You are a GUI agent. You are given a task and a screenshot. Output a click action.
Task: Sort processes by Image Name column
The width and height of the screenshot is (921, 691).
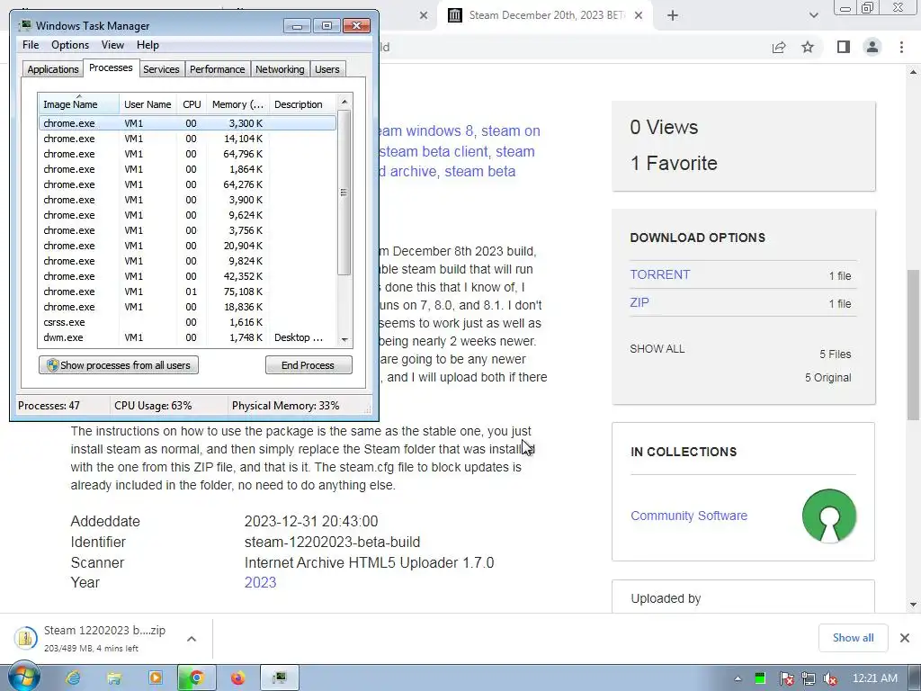(x=79, y=104)
